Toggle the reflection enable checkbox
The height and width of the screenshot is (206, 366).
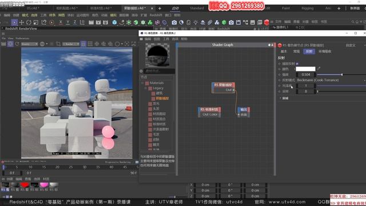tap(297, 64)
